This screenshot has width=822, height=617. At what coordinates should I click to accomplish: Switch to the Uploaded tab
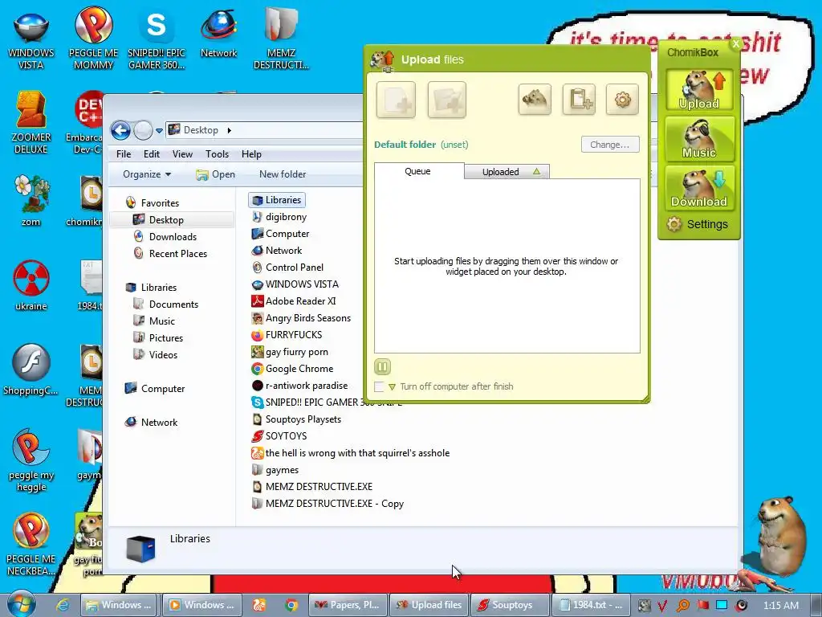coord(507,172)
